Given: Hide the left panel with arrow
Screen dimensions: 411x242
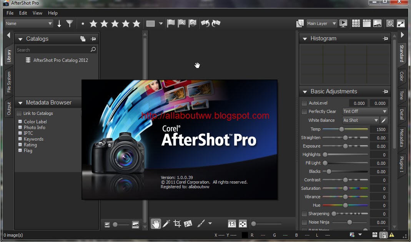Looking at the screenshot, I should click(8, 35).
